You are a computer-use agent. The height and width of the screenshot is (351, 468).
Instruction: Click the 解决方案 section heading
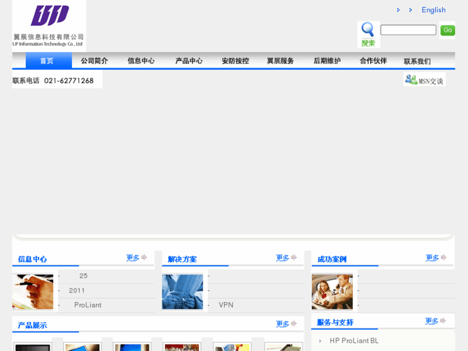coord(182,259)
